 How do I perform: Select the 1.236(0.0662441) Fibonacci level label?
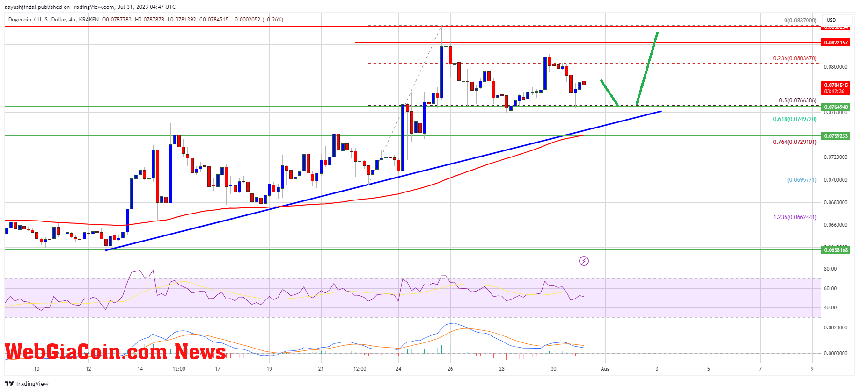point(795,217)
